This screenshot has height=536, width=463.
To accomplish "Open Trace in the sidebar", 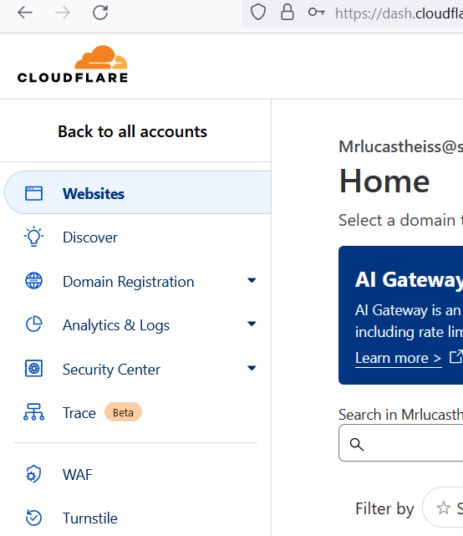I will pos(79,413).
